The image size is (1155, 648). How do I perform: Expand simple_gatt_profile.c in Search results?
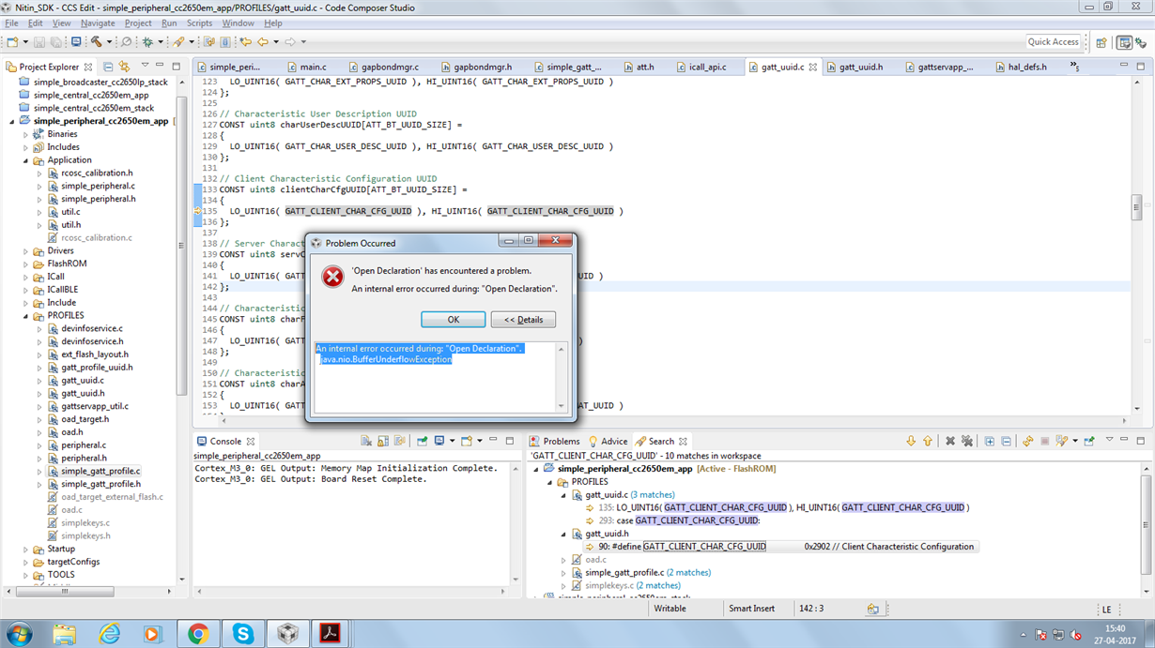(x=564, y=573)
